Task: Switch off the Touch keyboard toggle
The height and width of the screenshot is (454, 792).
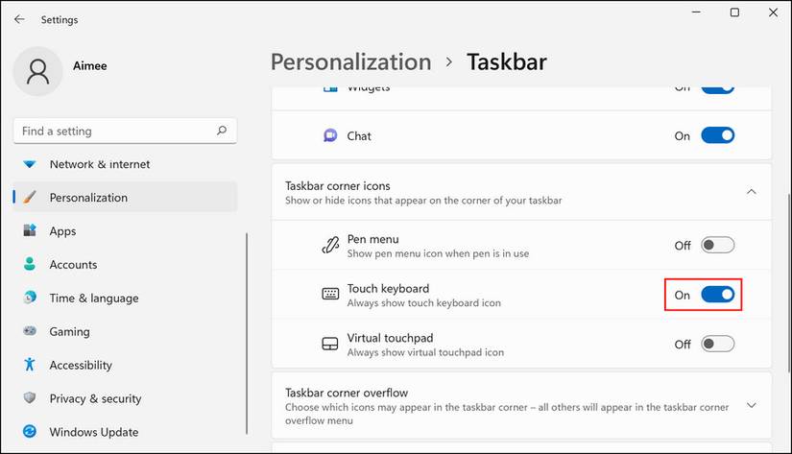Action: tap(717, 295)
